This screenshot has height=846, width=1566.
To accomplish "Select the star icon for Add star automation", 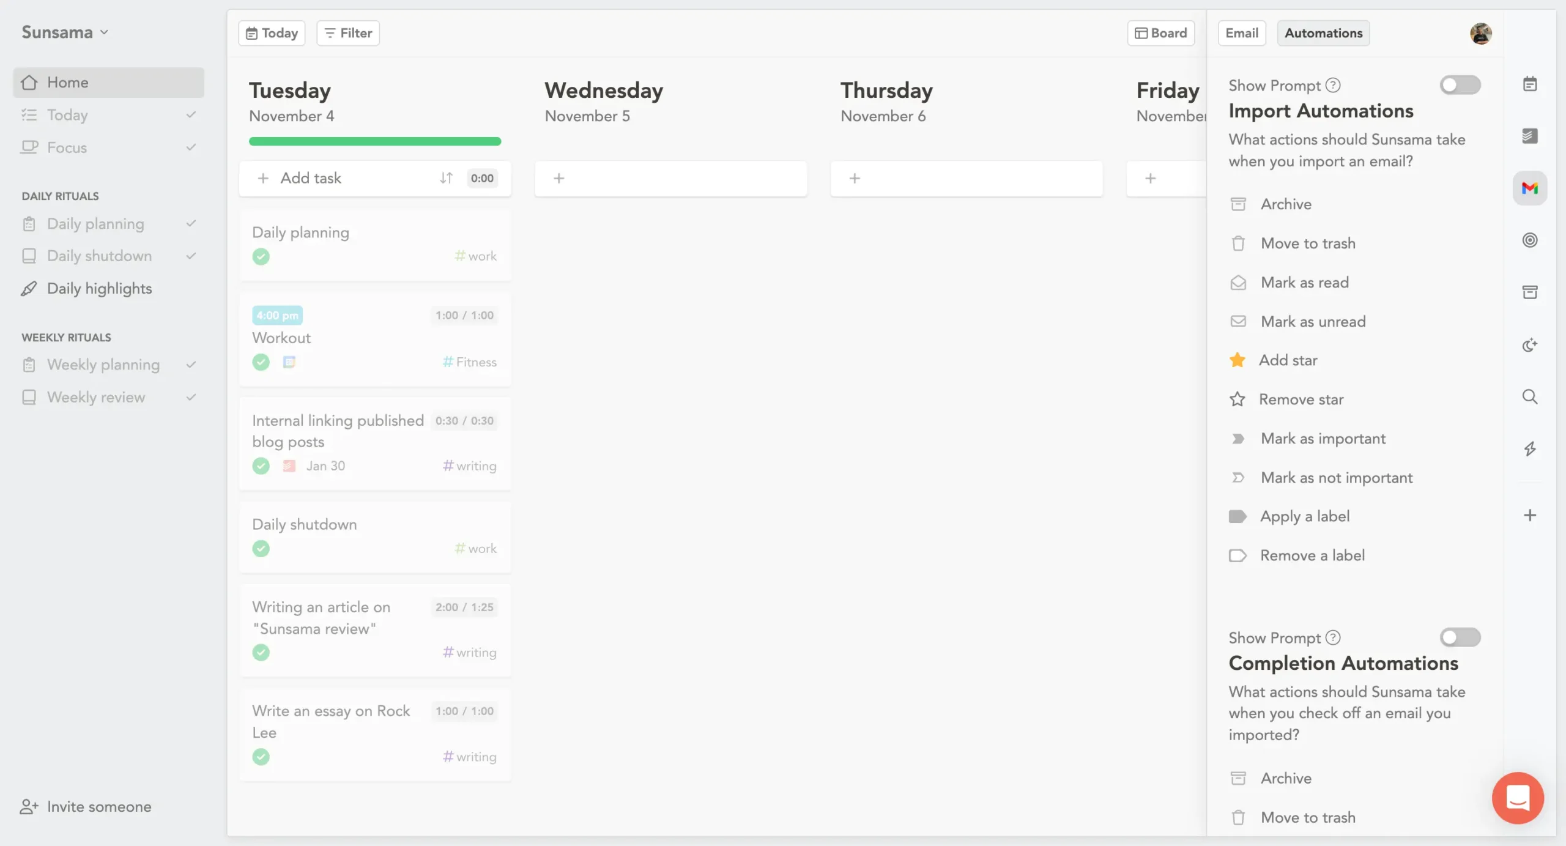I will pyautogui.click(x=1238, y=360).
